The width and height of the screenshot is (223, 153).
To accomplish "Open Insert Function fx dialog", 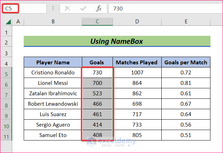I will click(x=99, y=8).
